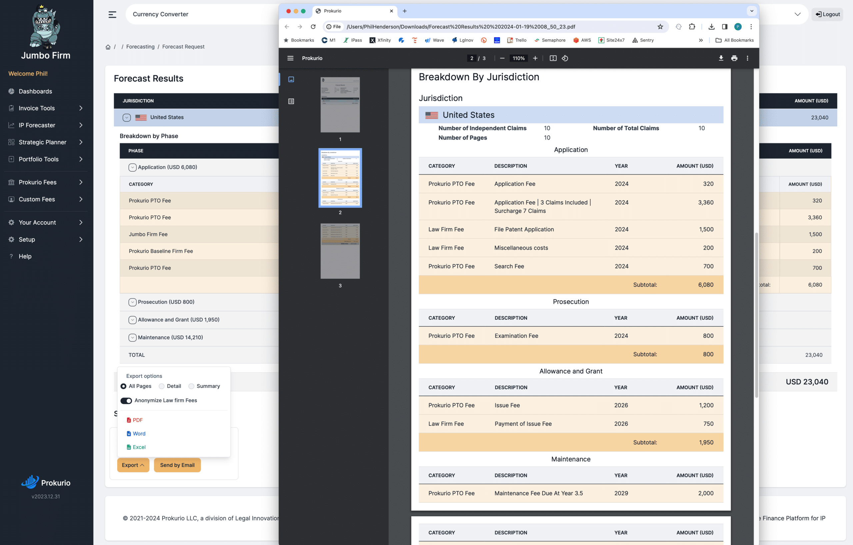Click the PDF page number field
853x545 pixels.
click(x=472, y=58)
